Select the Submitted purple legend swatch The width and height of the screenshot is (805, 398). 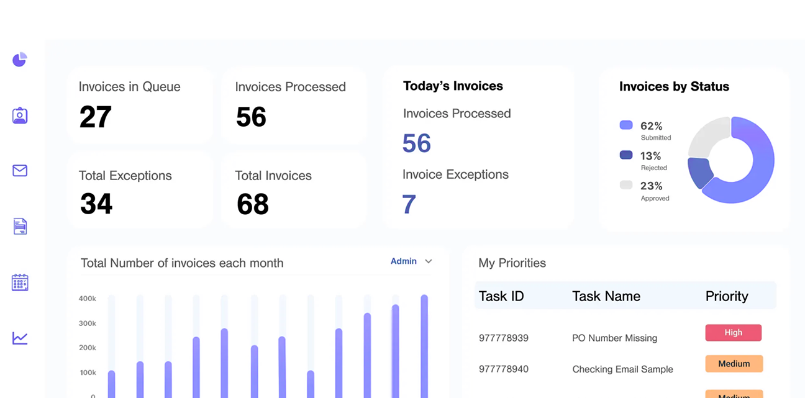(x=626, y=125)
